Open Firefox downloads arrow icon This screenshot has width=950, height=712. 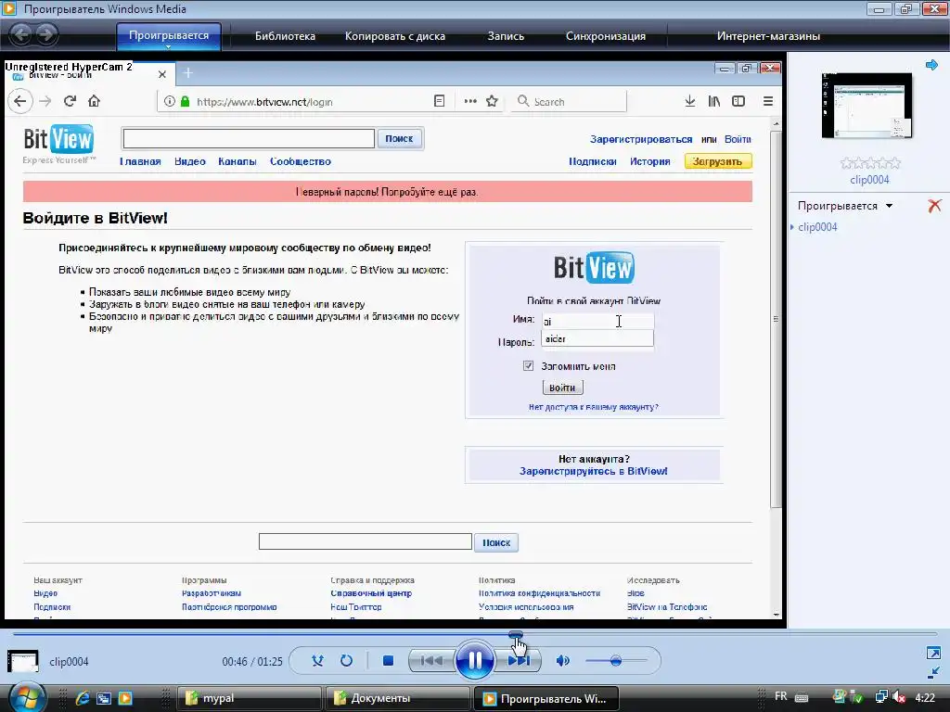(x=689, y=101)
